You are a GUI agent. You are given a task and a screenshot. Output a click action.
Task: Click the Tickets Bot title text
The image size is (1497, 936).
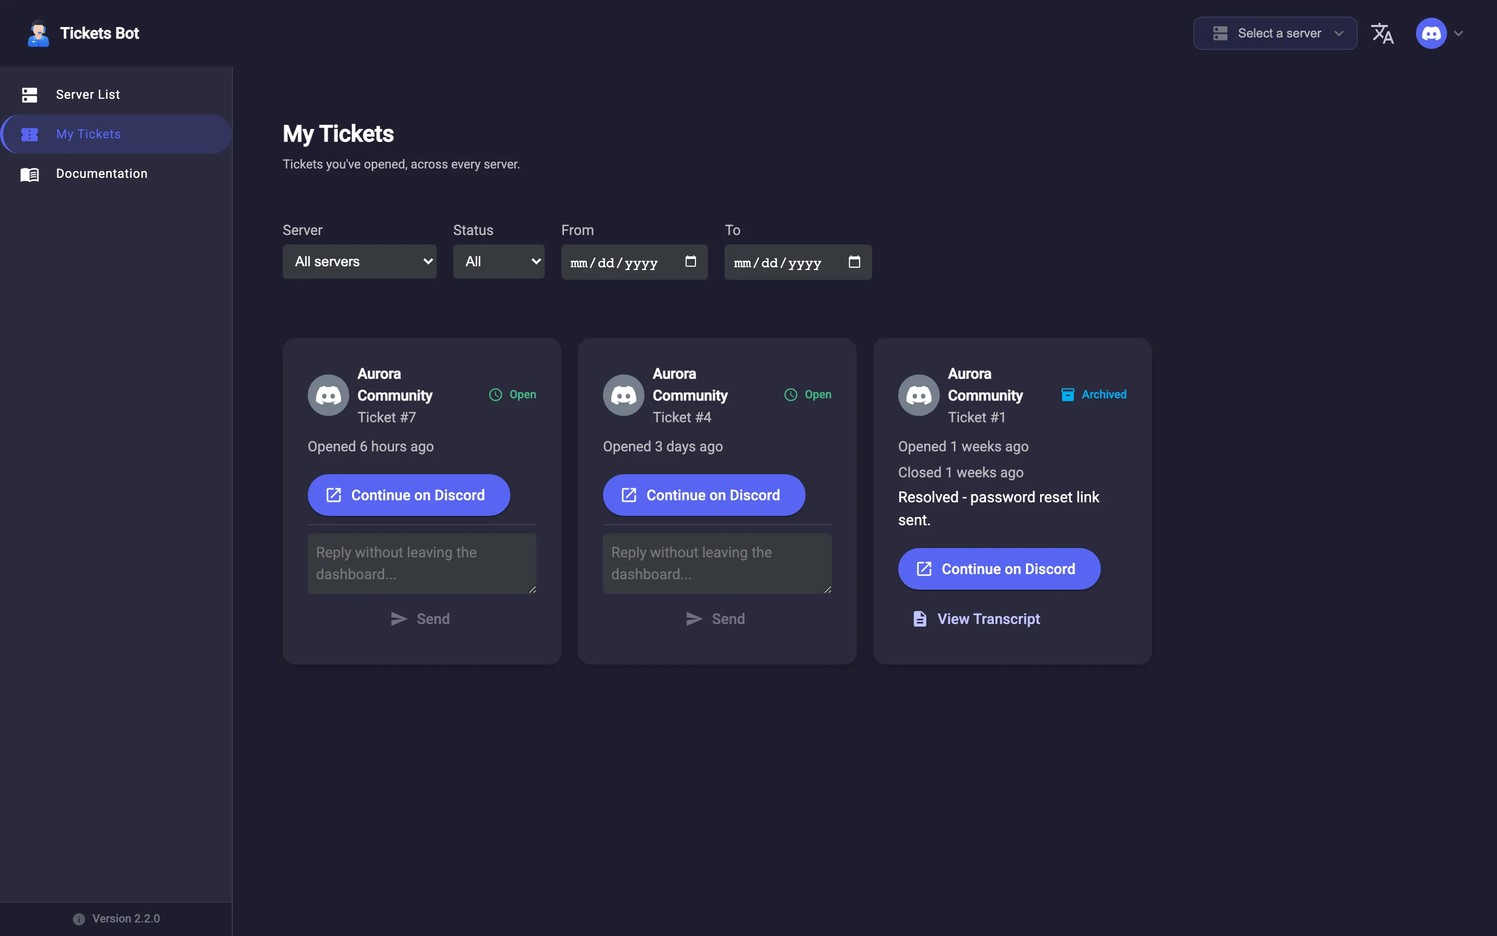coord(100,33)
